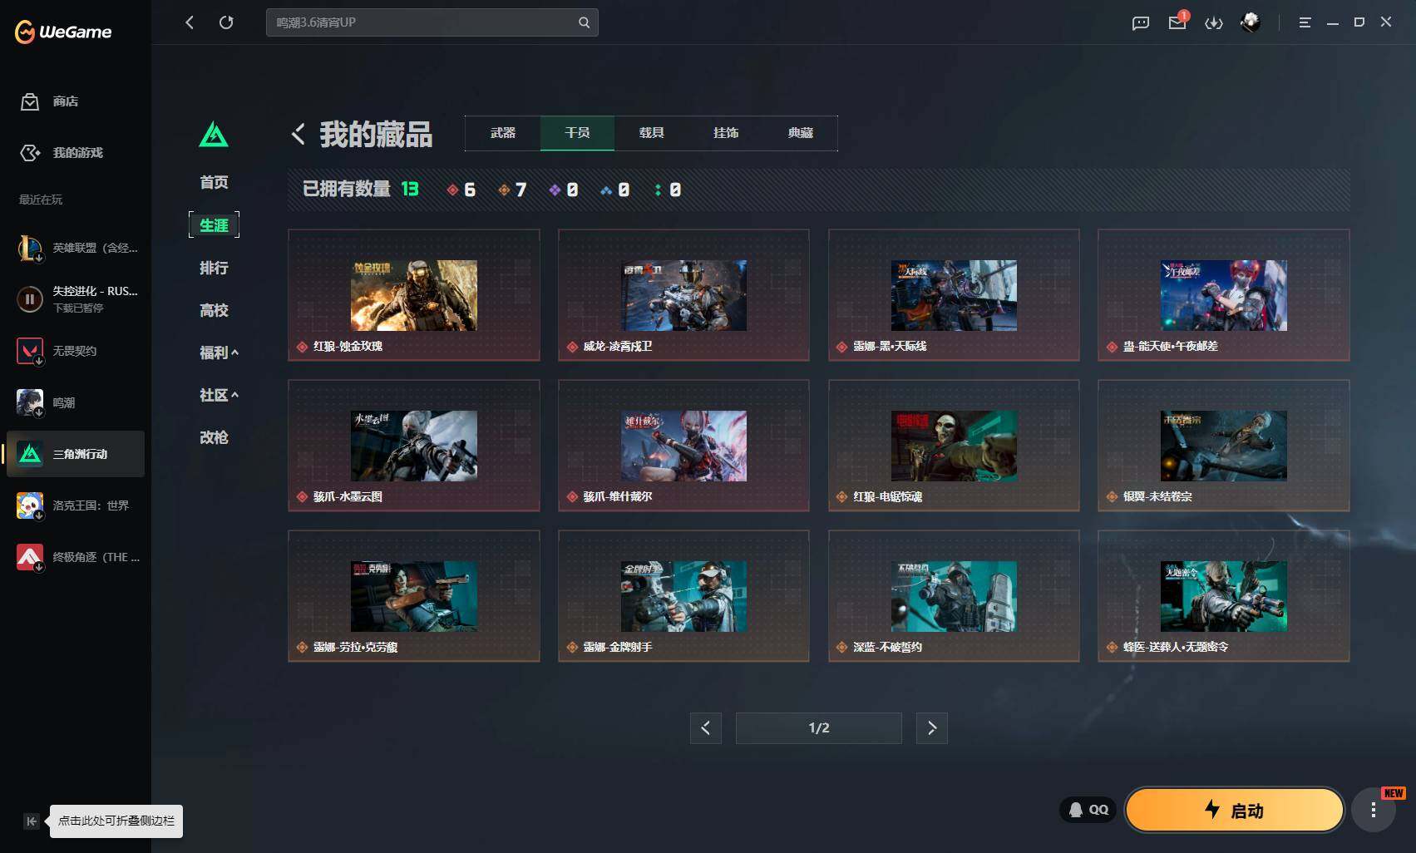This screenshot has width=1416, height=853.
Task: Open the user avatar profile
Action: [x=1250, y=22]
